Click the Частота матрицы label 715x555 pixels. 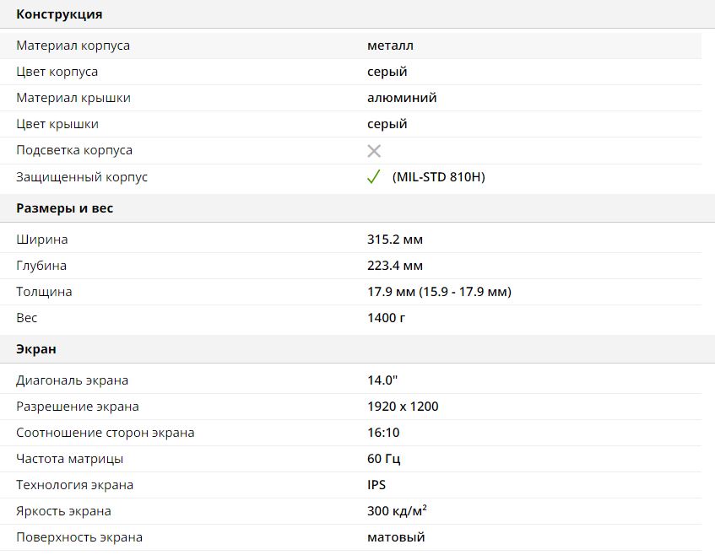point(70,459)
